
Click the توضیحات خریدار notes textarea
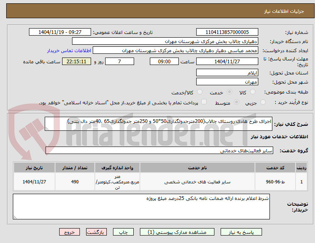(141, 207)
